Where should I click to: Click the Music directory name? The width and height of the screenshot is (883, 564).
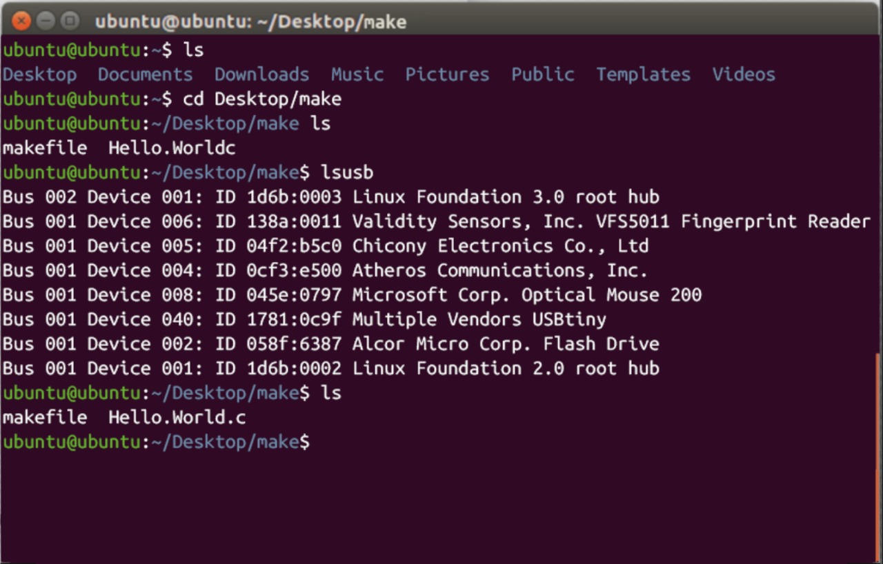click(x=357, y=74)
